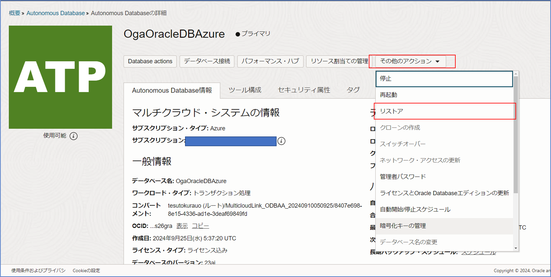Click 表示 link next to OCID
Image resolution: width=551 pixels, height=277 pixels.
tap(182, 226)
